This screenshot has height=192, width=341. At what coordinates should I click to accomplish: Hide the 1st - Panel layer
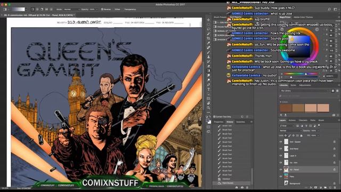pyautogui.click(x=281, y=170)
